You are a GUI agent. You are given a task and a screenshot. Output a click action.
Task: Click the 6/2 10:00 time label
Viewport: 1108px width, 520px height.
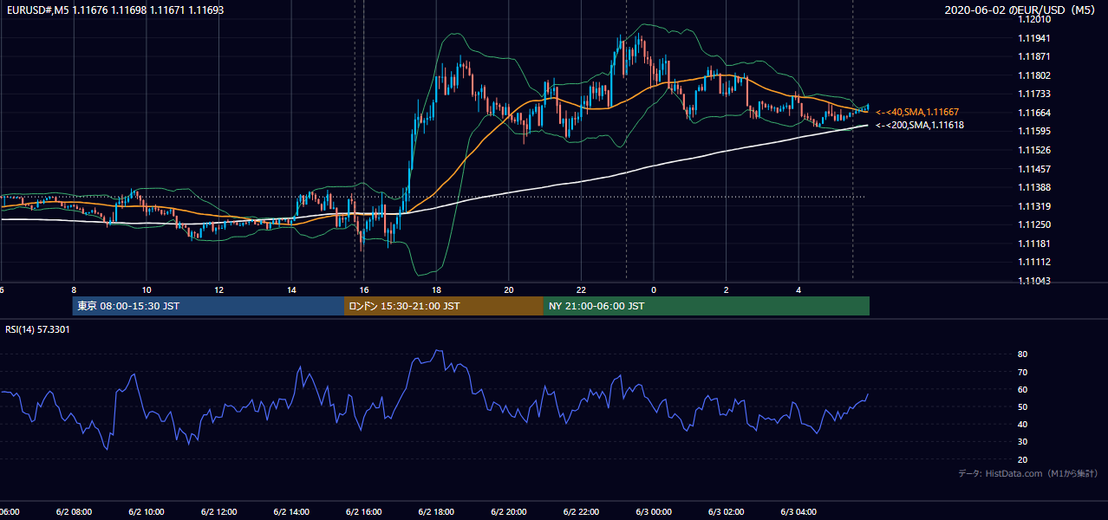(146, 511)
